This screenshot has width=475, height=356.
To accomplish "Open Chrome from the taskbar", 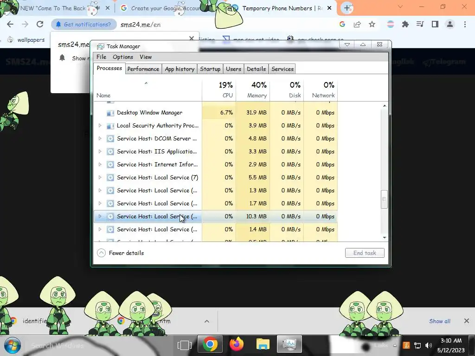I will [210, 344].
